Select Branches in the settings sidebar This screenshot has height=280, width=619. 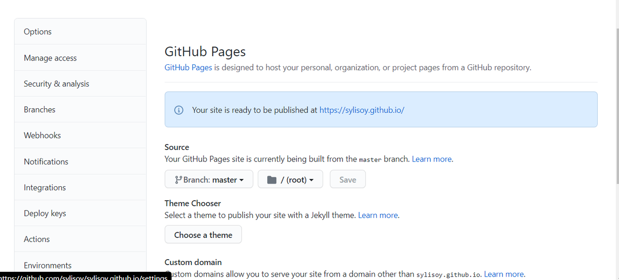click(80, 109)
